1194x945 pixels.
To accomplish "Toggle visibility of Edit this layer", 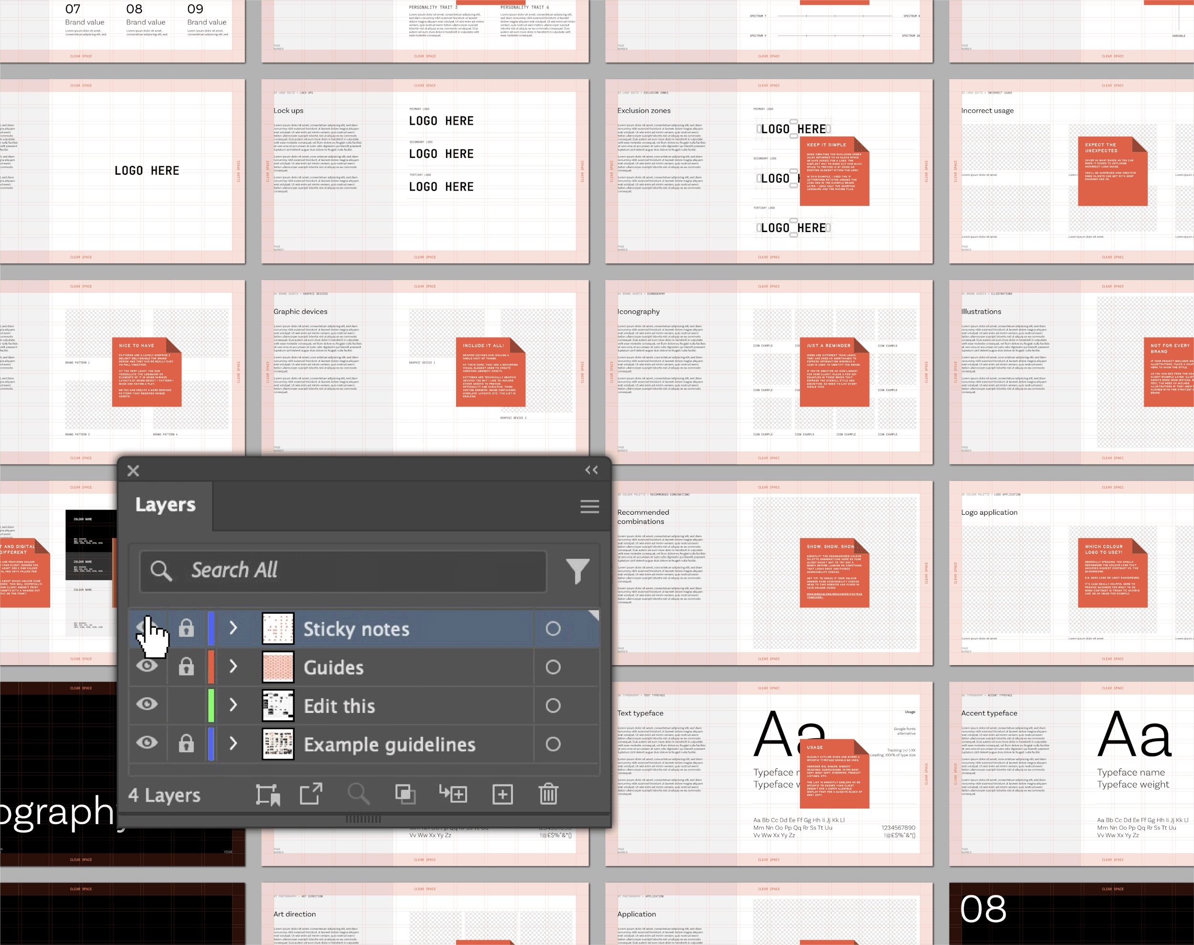I will coord(147,704).
